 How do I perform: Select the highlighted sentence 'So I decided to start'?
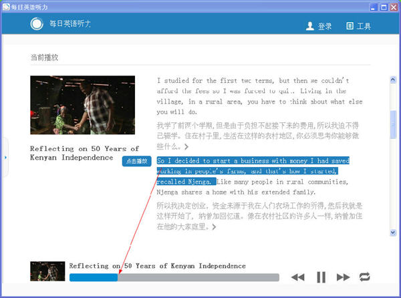[253, 171]
